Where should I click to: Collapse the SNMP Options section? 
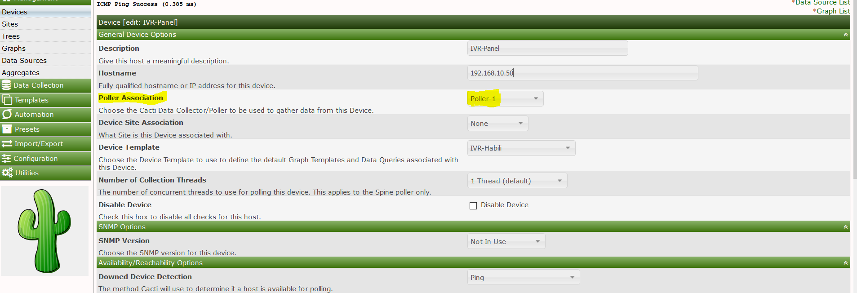tap(845, 227)
